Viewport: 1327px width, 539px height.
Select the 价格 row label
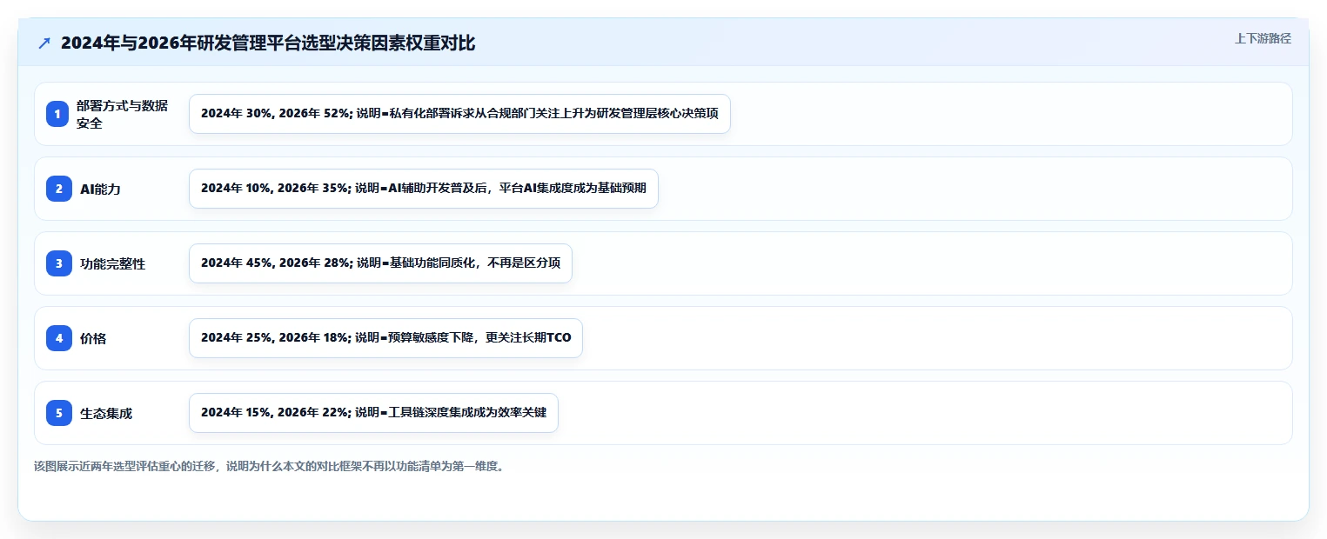click(x=93, y=338)
